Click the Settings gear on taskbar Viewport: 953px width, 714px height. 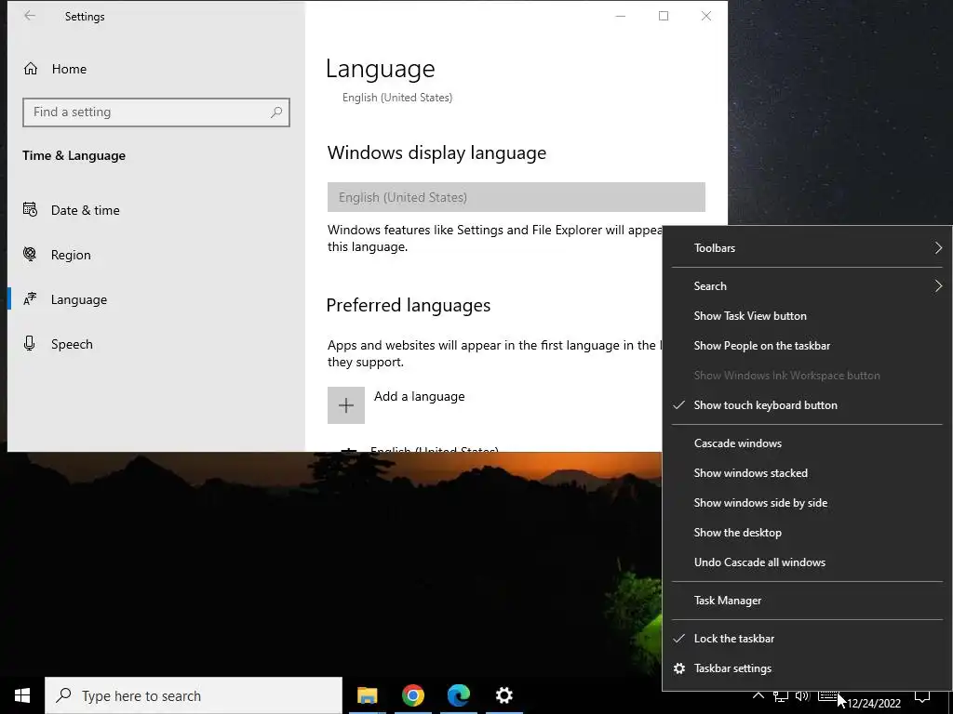point(503,695)
